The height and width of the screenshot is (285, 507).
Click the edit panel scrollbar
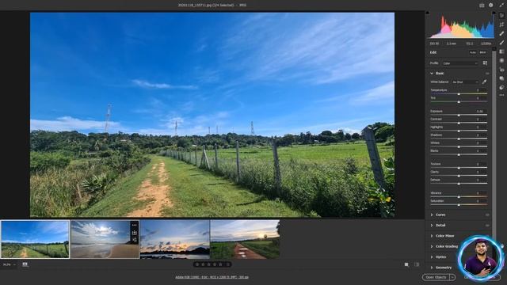494,146
